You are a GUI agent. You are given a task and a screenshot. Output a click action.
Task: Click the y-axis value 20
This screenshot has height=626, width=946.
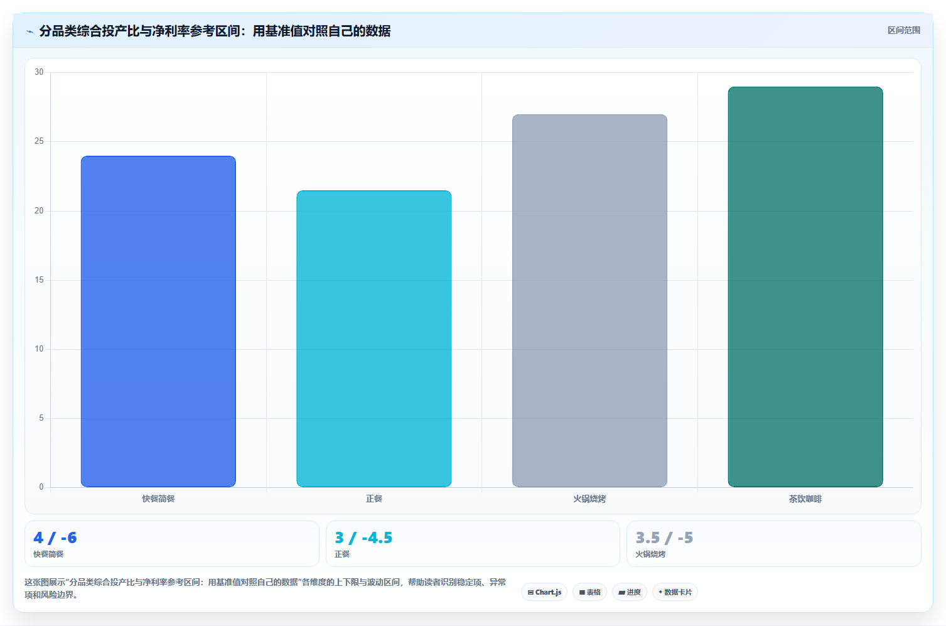pos(39,211)
